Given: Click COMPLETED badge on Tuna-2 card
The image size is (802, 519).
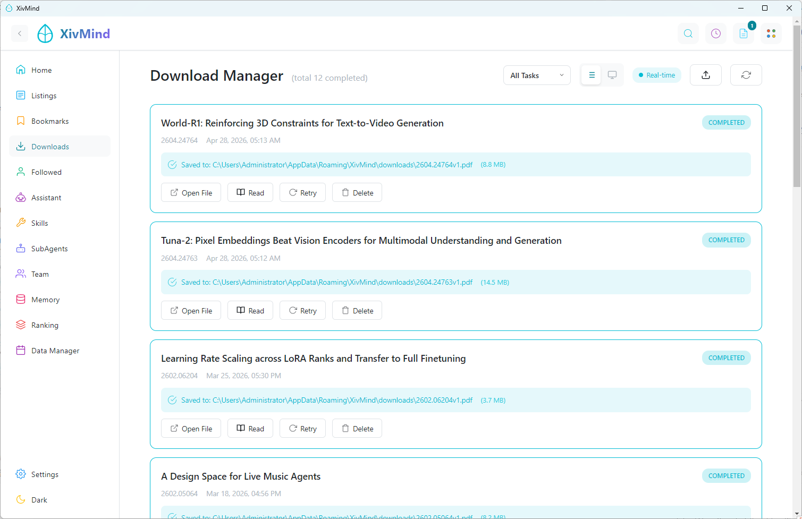Looking at the screenshot, I should [727, 240].
